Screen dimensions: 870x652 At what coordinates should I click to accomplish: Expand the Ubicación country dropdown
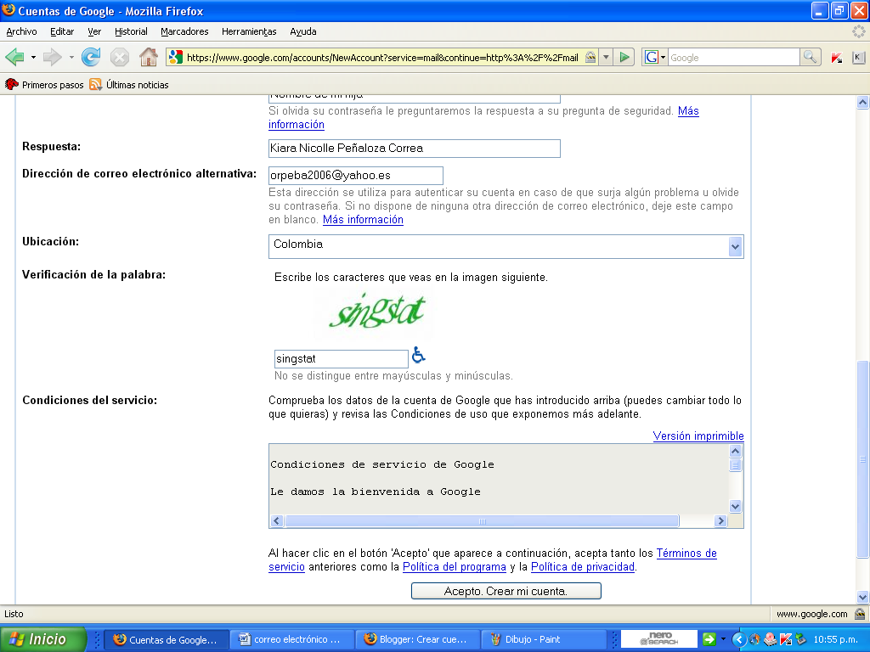[x=735, y=246]
